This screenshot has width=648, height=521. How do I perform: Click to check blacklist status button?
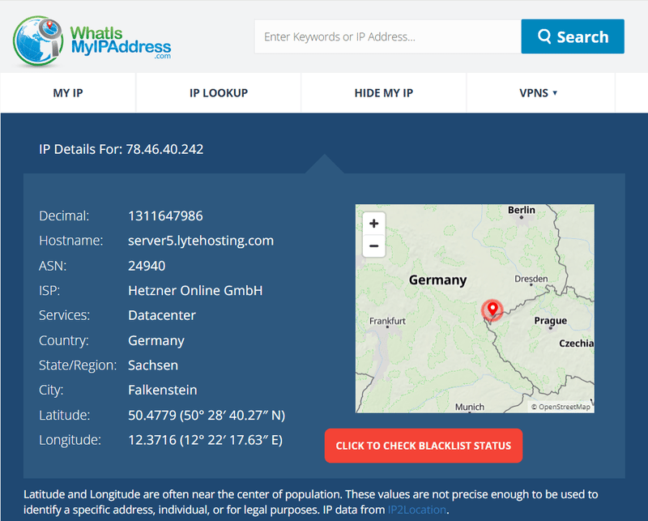[x=423, y=446]
